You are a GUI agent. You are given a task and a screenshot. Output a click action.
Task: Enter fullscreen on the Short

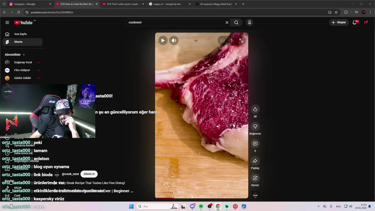(x=241, y=40)
